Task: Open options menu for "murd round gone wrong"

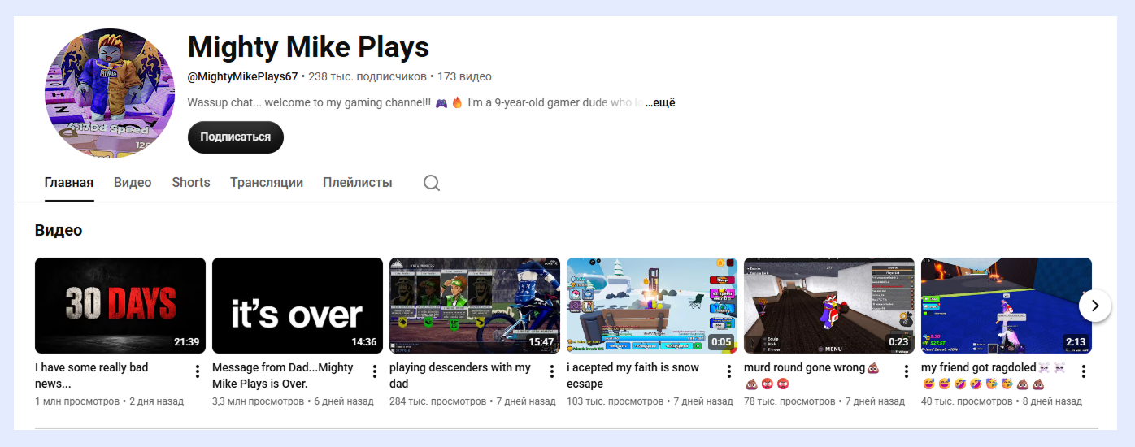Action: tap(907, 371)
